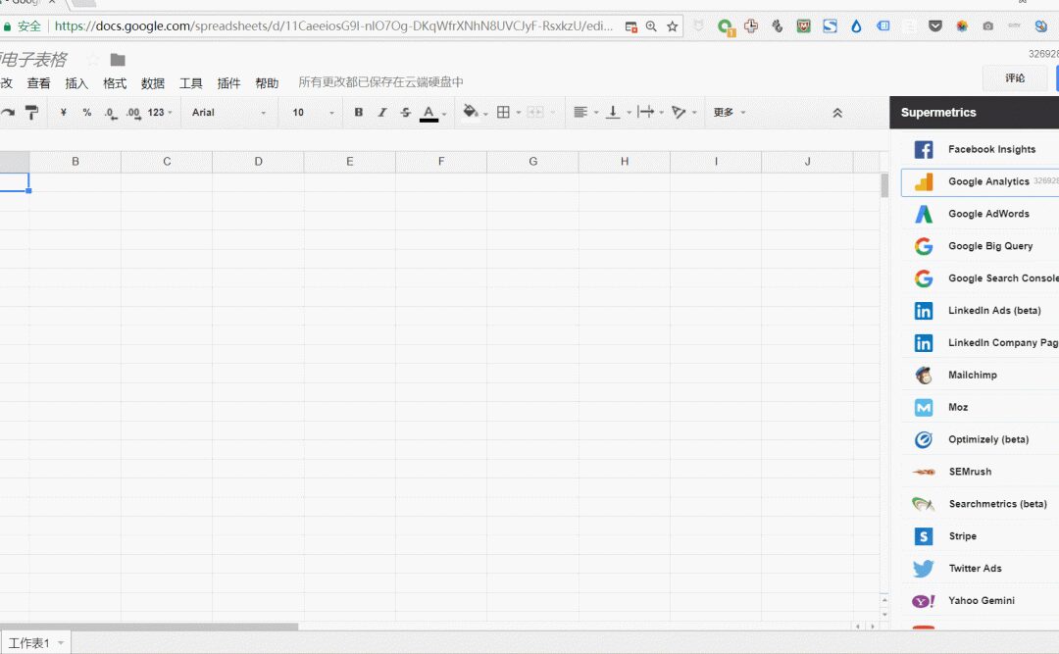Open the Arial font family dropdown
This screenshot has width=1059, height=654.
(228, 112)
